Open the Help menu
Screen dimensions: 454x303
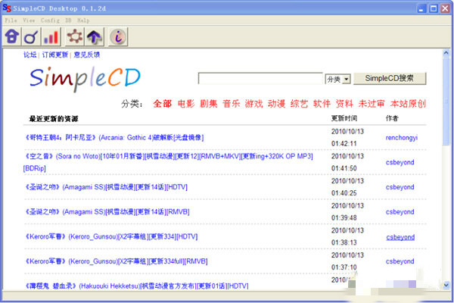click(x=83, y=20)
